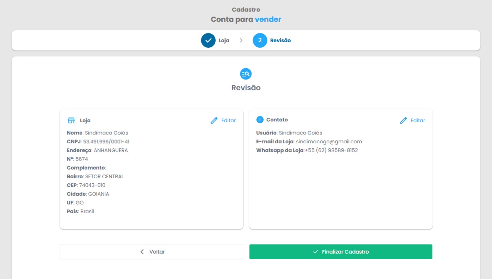Click the completed Loja step checkmark icon
The height and width of the screenshot is (279, 492).
click(208, 40)
